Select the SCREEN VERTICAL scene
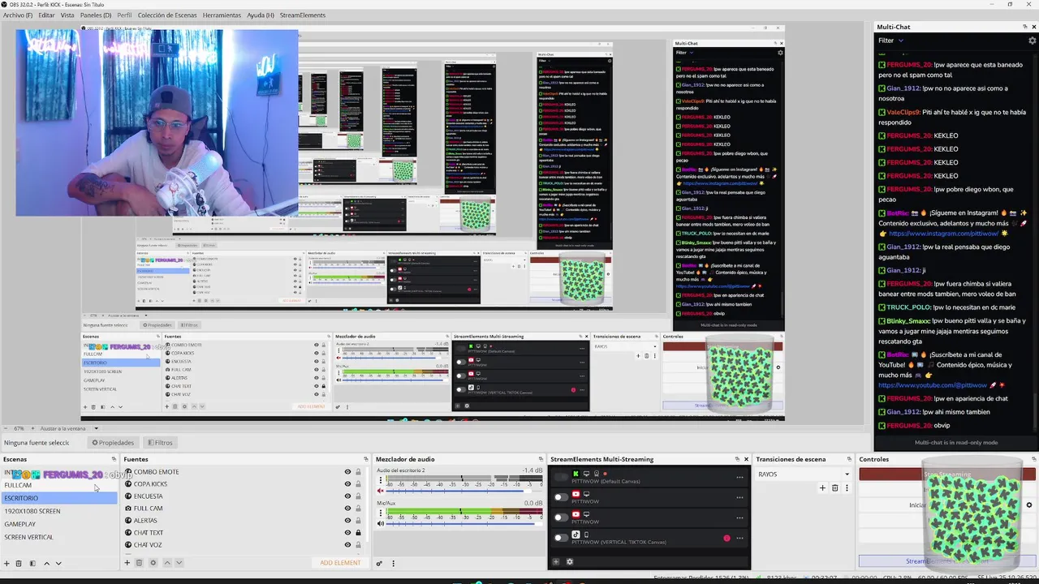 tap(58, 537)
